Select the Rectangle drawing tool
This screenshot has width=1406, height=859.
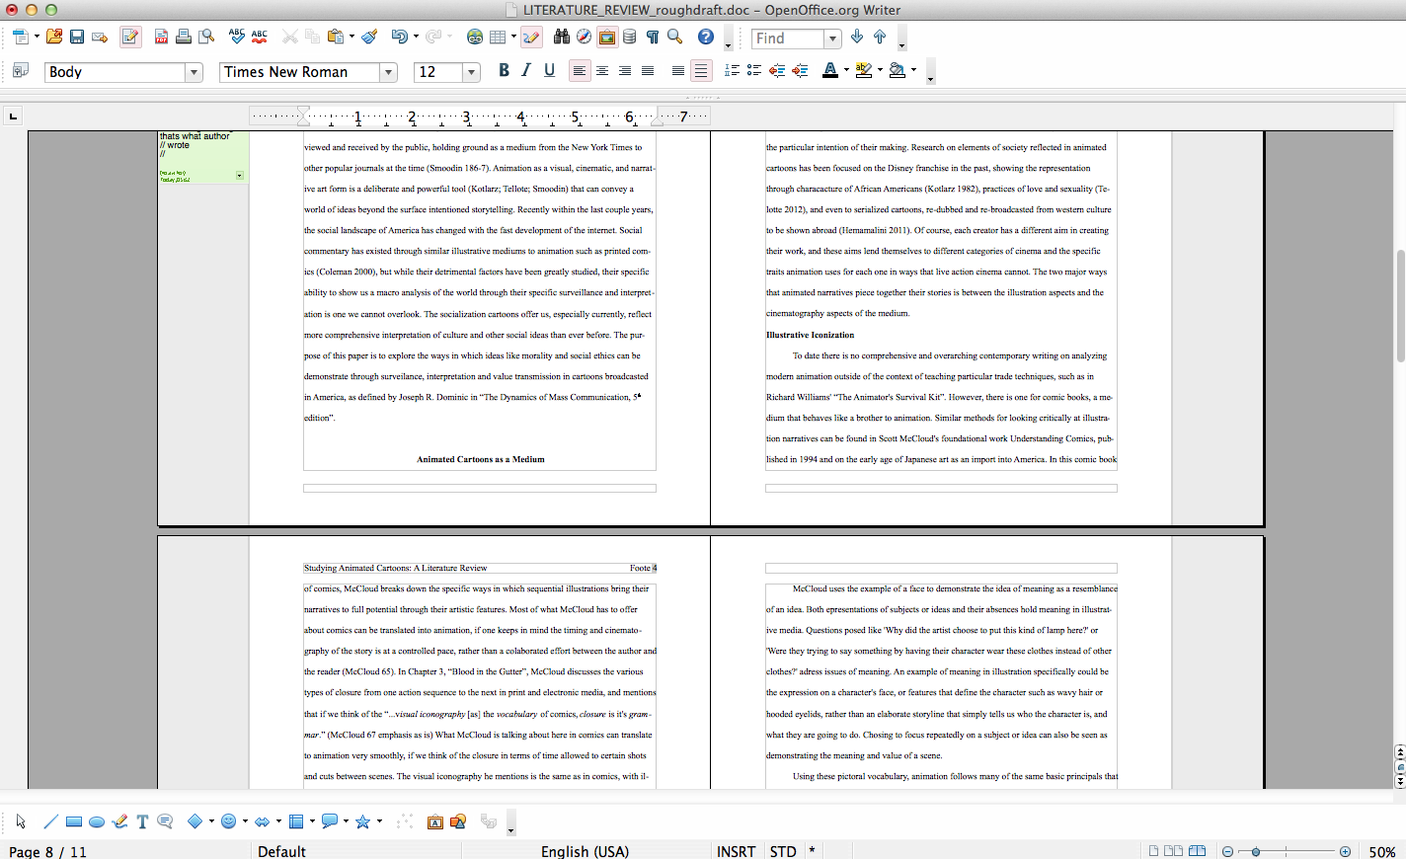pos(74,821)
